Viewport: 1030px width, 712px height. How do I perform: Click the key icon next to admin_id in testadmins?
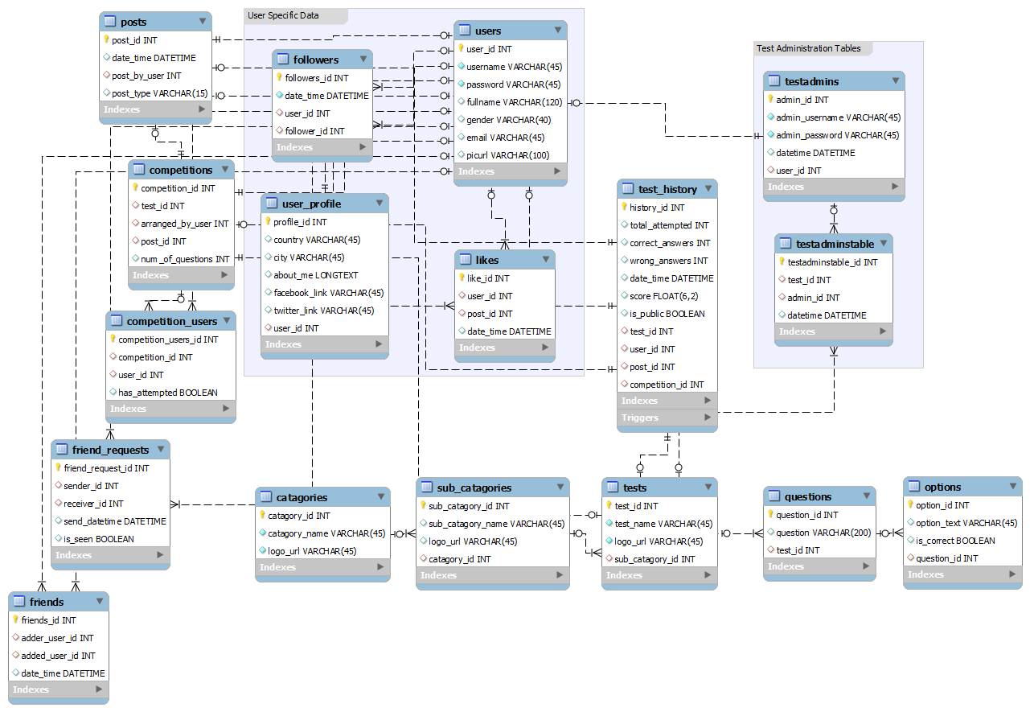(x=769, y=100)
